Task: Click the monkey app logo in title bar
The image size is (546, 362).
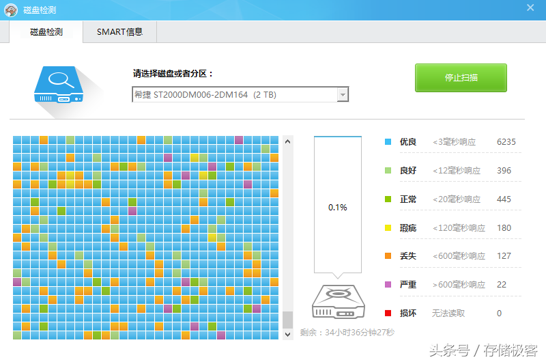Action: click(x=11, y=10)
